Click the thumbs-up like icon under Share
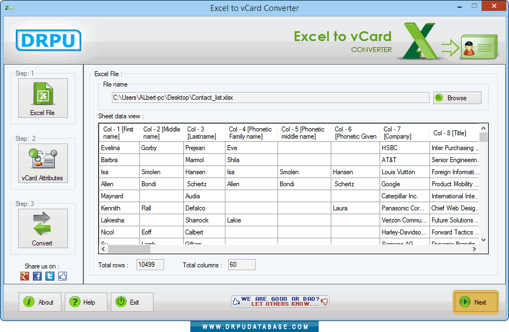This screenshot has height=332, width=509. point(63,276)
